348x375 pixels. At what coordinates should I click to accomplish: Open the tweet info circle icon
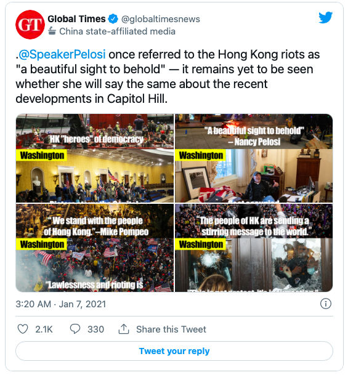click(x=325, y=304)
